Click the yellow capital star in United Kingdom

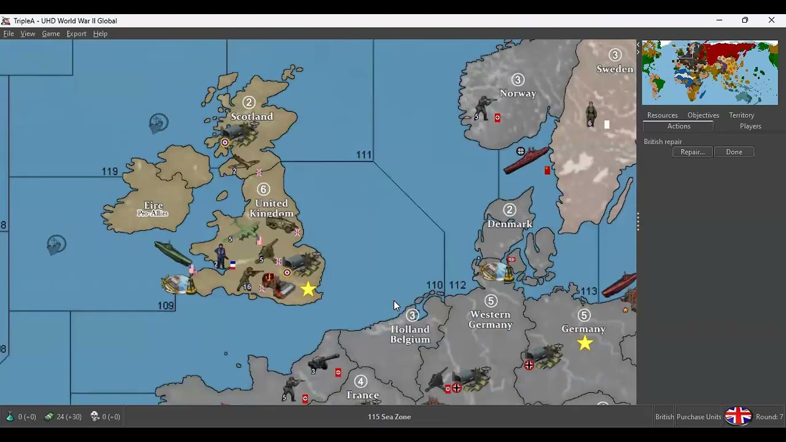coord(308,289)
